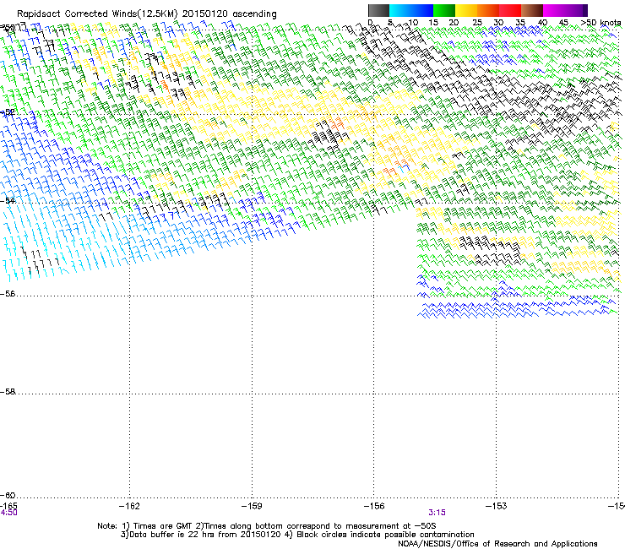Click the 'Times are GMT' note line
The height and width of the screenshot is (549, 625).
267,526
